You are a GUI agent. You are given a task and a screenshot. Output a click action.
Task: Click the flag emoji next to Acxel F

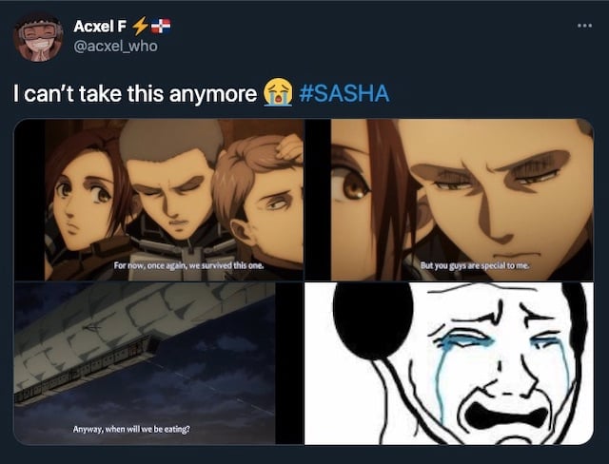[x=161, y=26]
